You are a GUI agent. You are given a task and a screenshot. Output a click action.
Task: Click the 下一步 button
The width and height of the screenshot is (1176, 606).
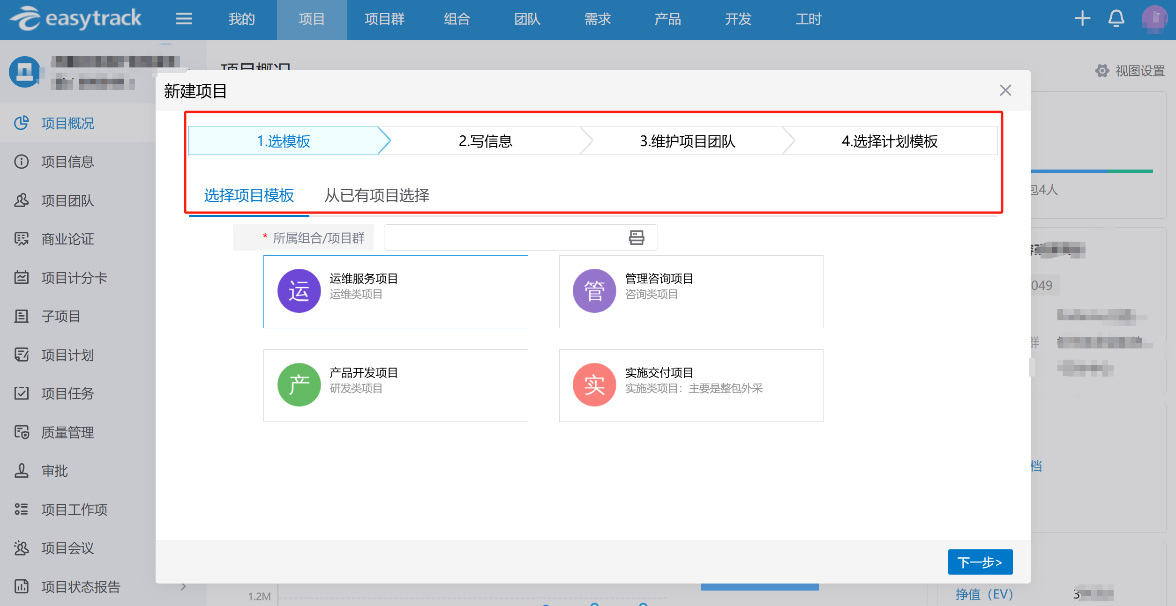pyautogui.click(x=980, y=562)
